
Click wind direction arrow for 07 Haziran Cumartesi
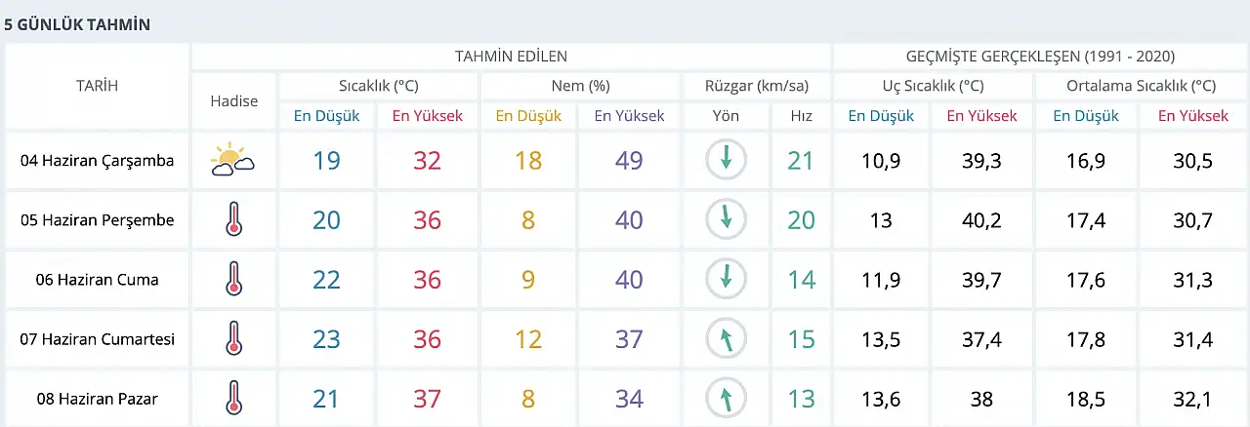(726, 338)
